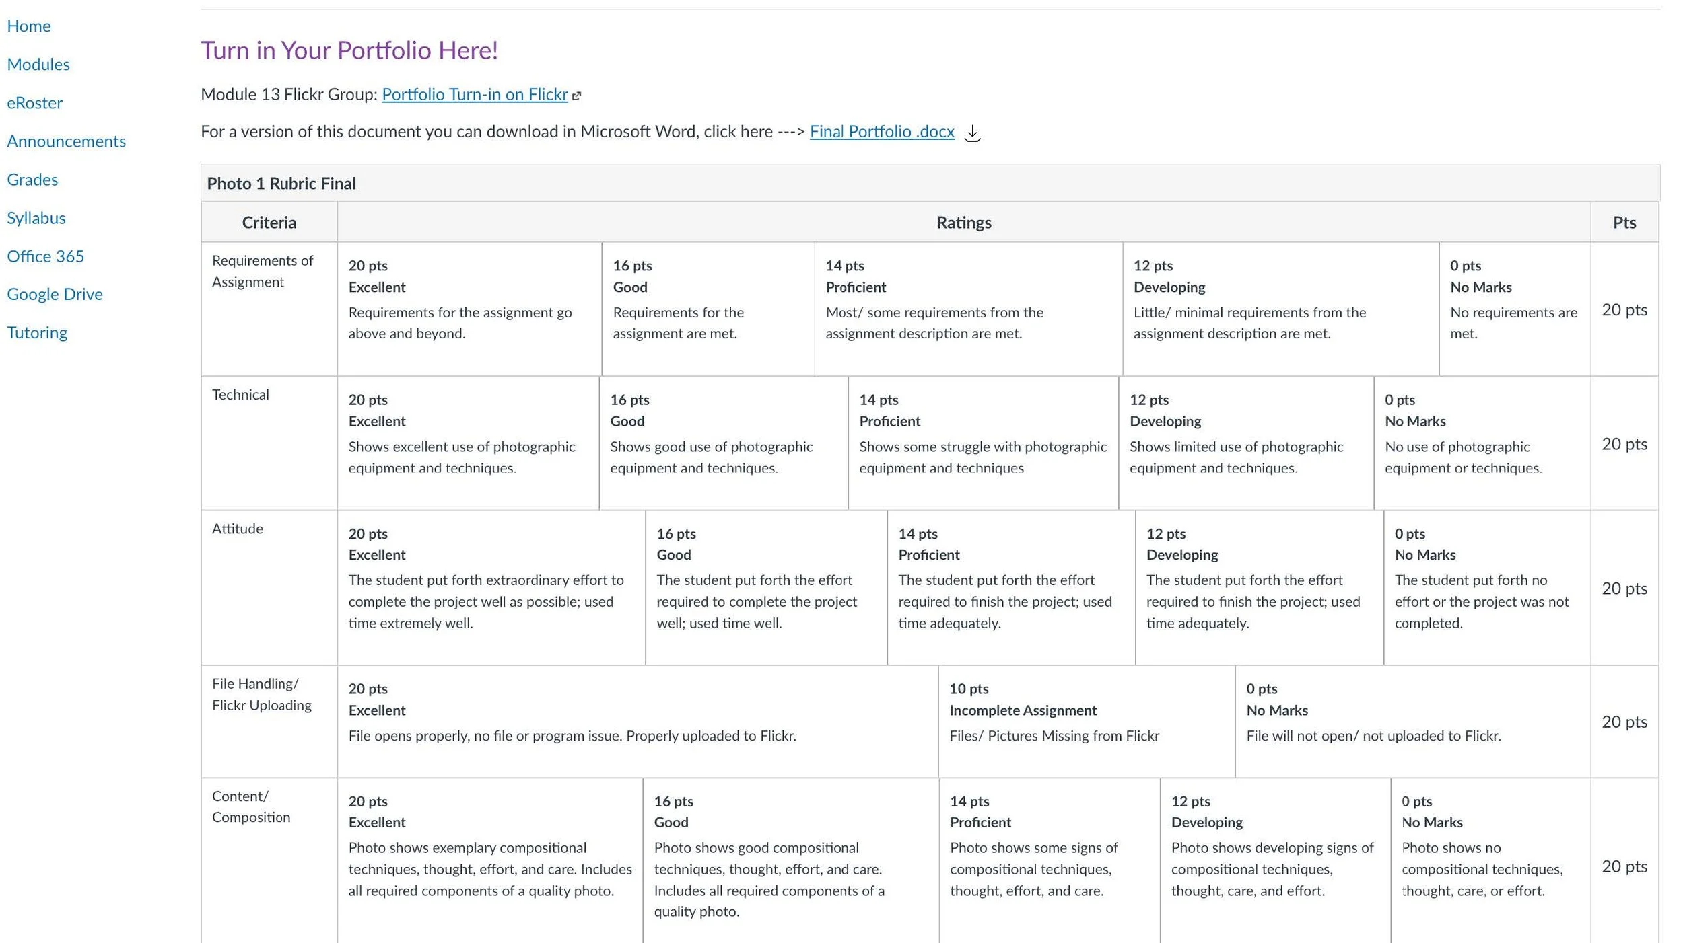Image resolution: width=1683 pixels, height=943 pixels.
Task: Select the No Marks rating in the Technical row
Action: [1482, 443]
